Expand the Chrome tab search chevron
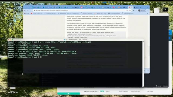Viewport: 173px width, 97px height. tap(148, 7)
